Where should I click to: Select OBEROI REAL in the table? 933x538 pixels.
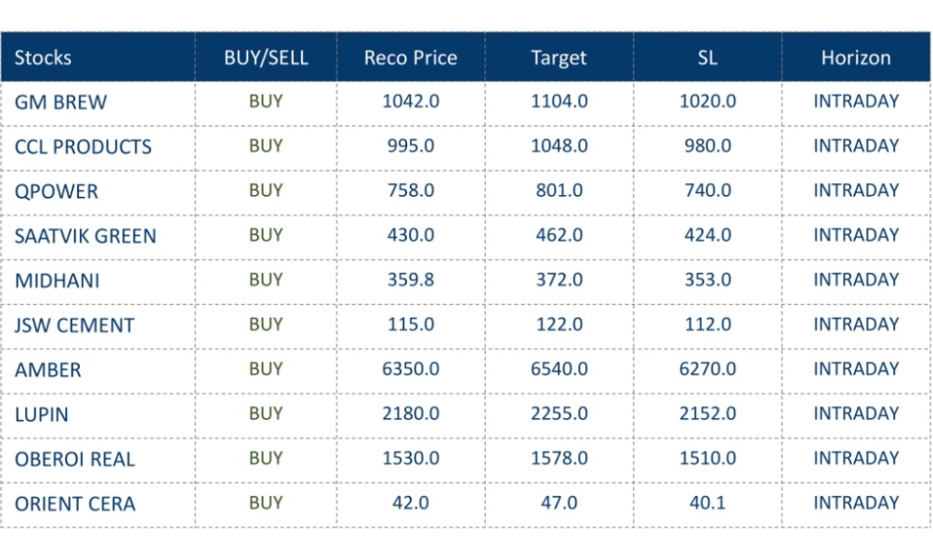click(74, 459)
